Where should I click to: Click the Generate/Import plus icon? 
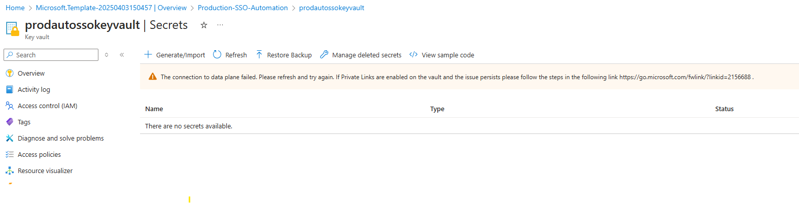pos(148,55)
